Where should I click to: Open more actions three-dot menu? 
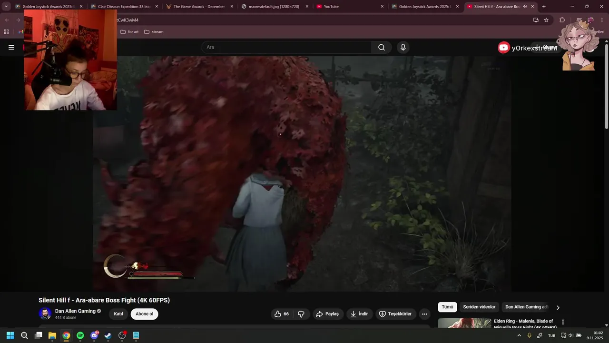[425, 314]
